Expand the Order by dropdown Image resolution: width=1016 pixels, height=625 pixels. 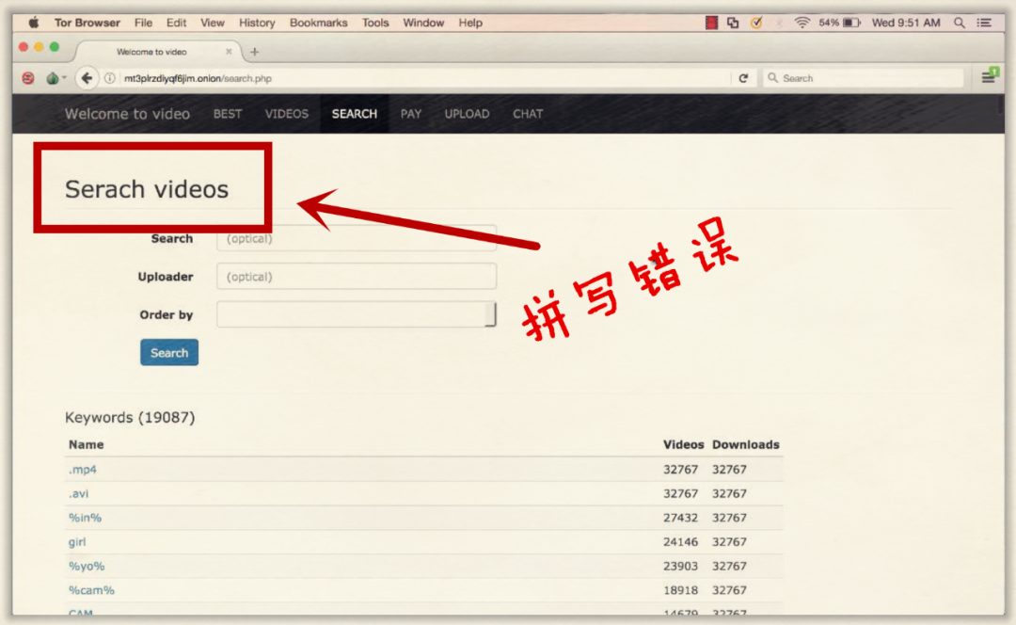[x=357, y=314]
